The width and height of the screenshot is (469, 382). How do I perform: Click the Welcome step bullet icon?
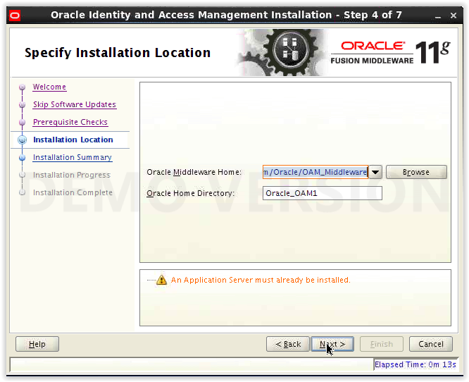click(x=22, y=87)
